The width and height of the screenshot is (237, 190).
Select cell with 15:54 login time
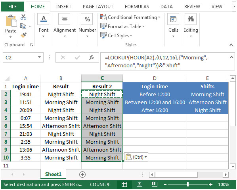pos(25,126)
